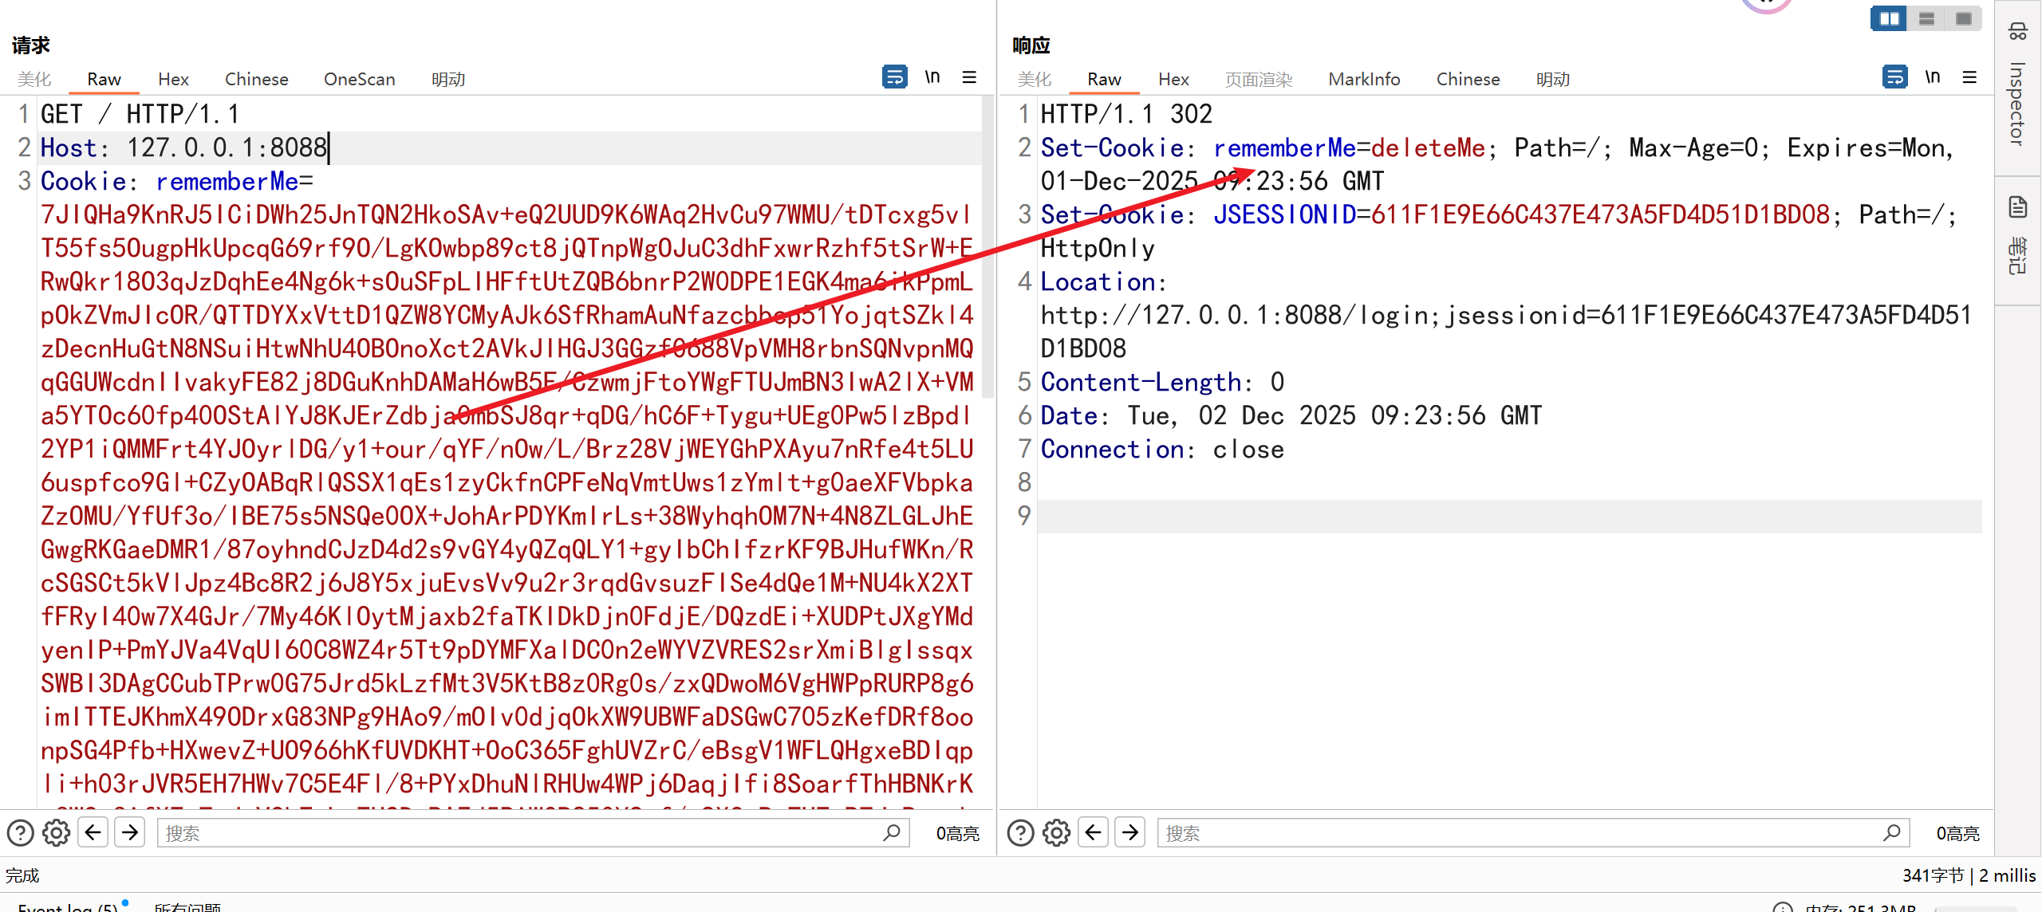This screenshot has width=2042, height=912.
Task: Go to previous match in request search
Action: tap(93, 833)
